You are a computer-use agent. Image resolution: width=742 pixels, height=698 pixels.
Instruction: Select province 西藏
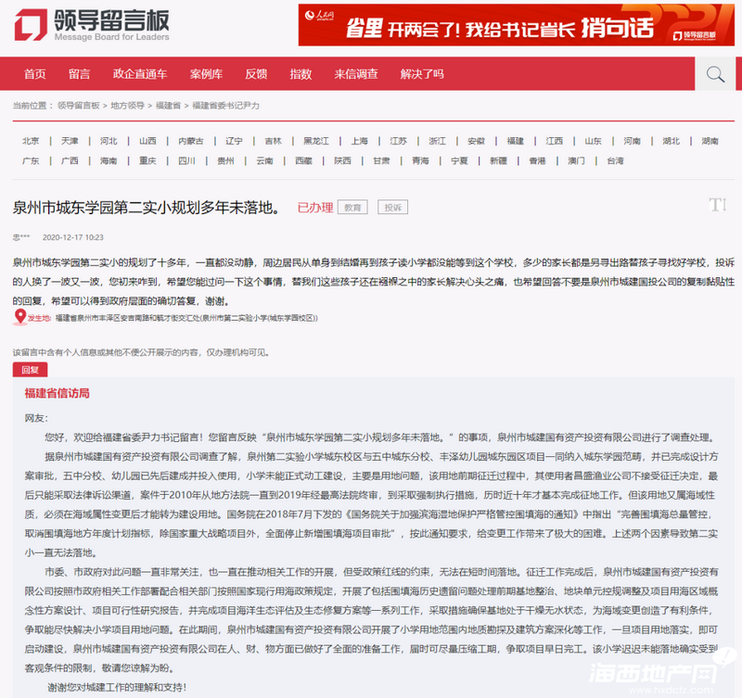304,160
